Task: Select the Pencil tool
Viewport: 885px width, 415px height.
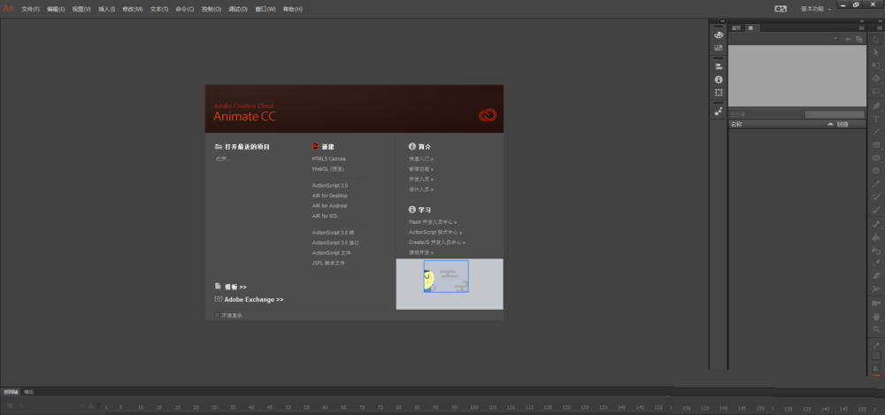Action: [x=876, y=183]
